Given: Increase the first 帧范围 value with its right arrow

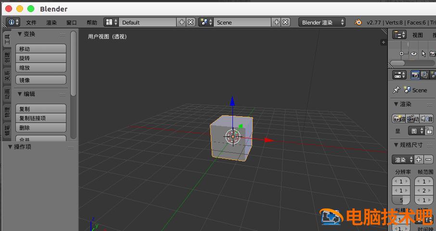Looking at the screenshot, I should [431, 182].
